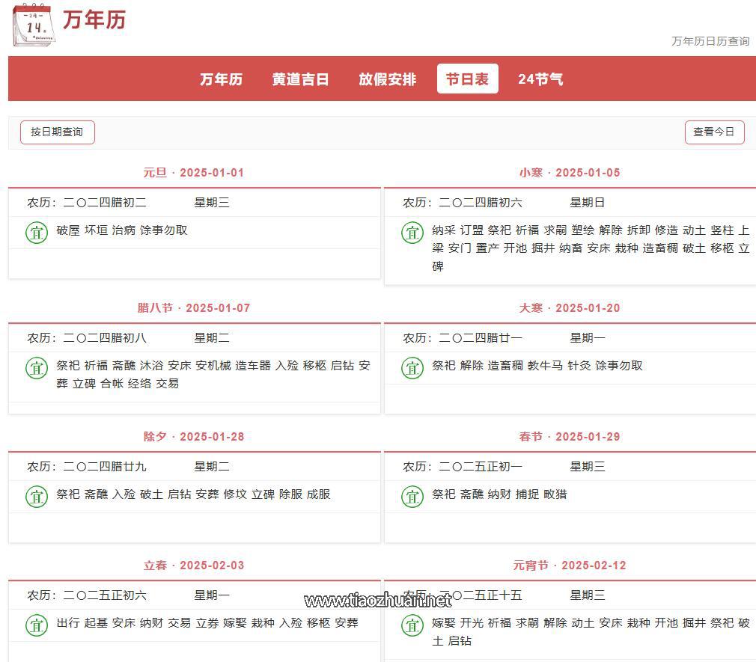Click 星期二 in the 除夕 card

point(212,466)
